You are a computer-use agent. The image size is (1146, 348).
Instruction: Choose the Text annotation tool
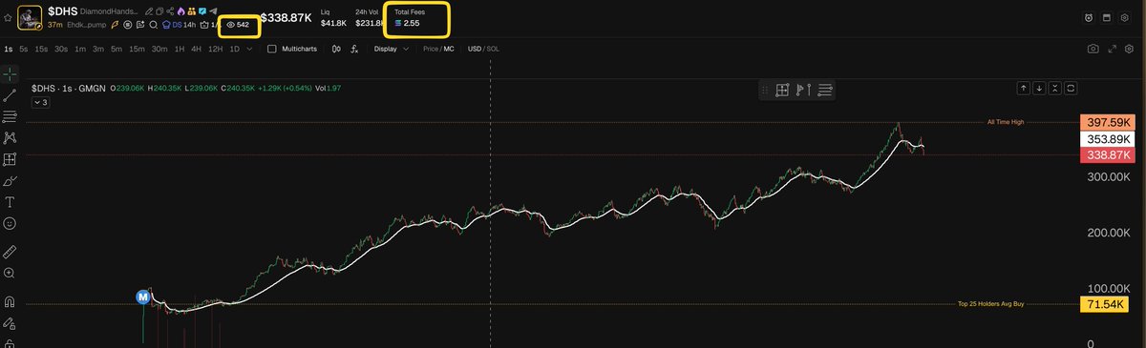(x=10, y=202)
